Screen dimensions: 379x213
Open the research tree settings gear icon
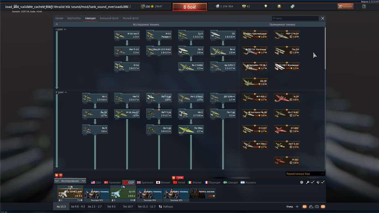(x=301, y=182)
